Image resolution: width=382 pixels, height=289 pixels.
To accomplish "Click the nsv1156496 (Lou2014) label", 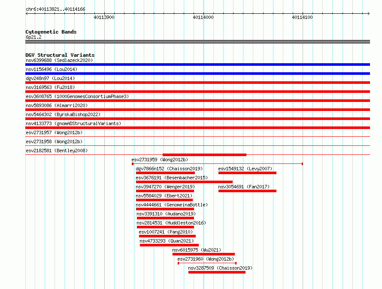I will (x=52, y=69).
